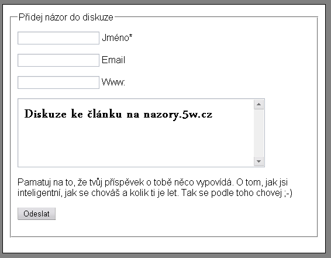Screen dimensions: 331x258
Task: Focus the Email input field
Action: [x=58, y=60]
